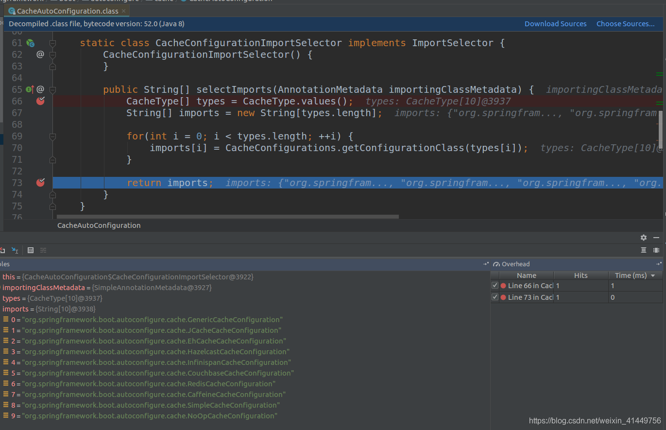
Task: Click the Choose Sources link
Action: [626, 24]
